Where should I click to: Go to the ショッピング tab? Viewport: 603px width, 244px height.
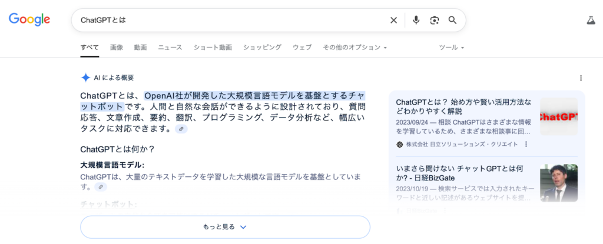[x=262, y=47]
